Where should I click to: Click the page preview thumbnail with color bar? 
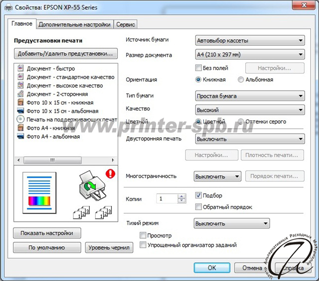coord(39,193)
